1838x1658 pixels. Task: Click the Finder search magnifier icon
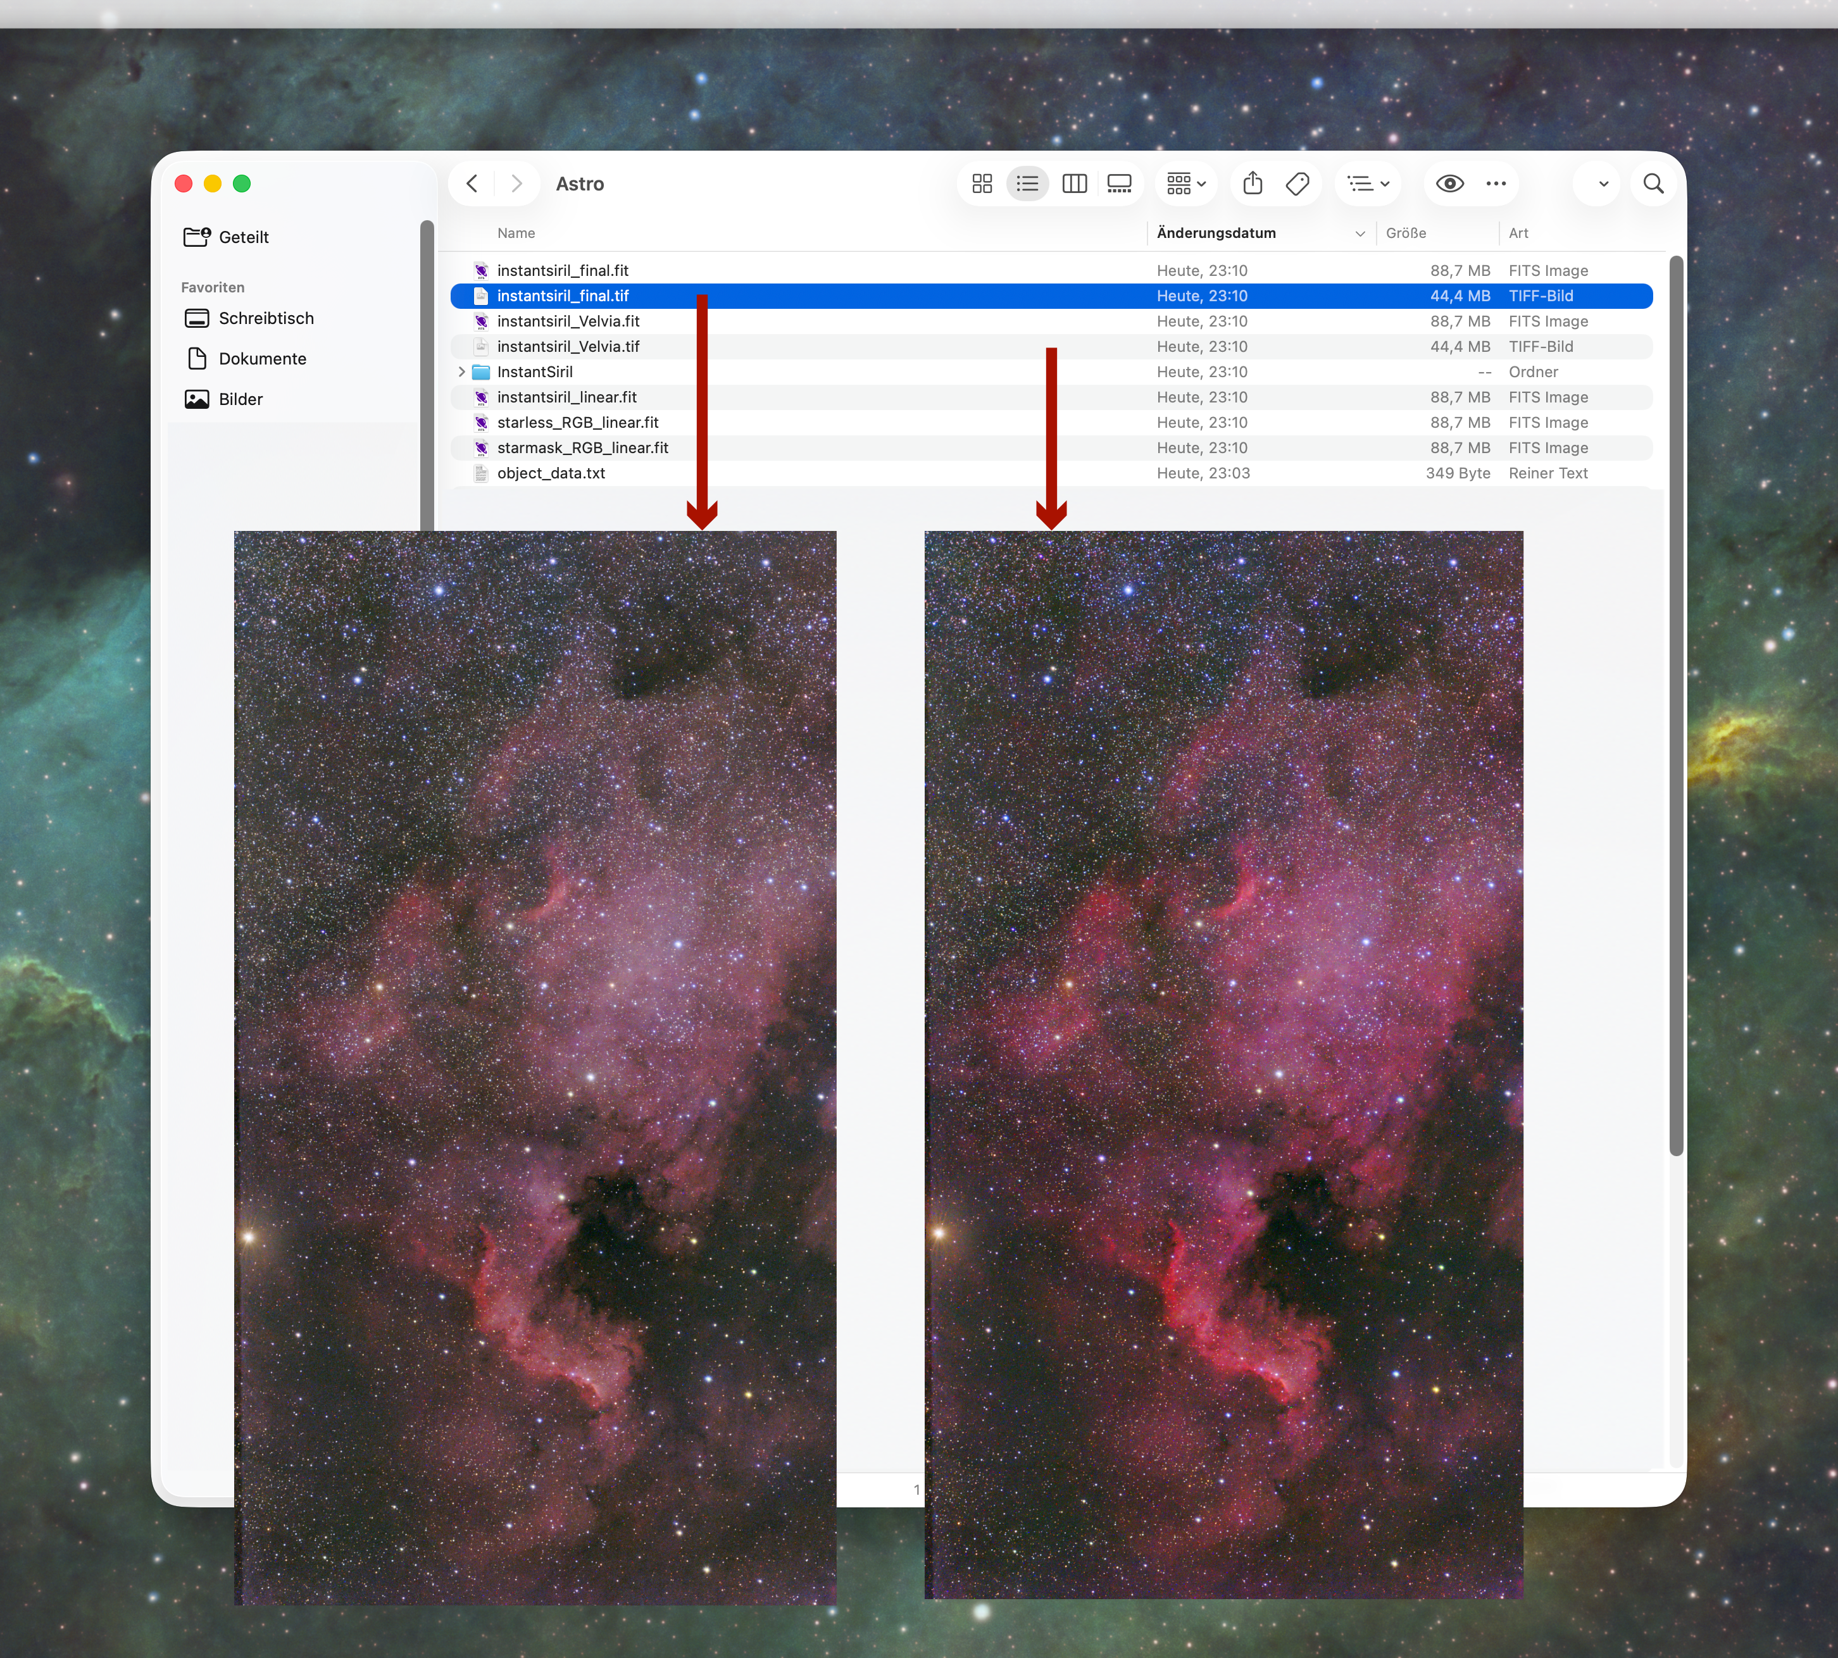1653,184
